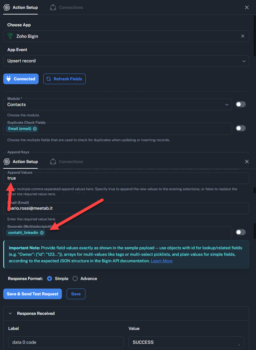Remove the Email (email) tag
256x350 pixels.
click(35, 129)
